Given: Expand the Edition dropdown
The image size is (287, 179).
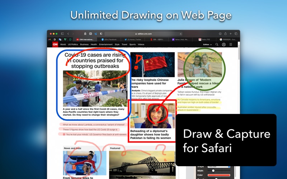Looking at the screenshot, I should coord(207,44).
